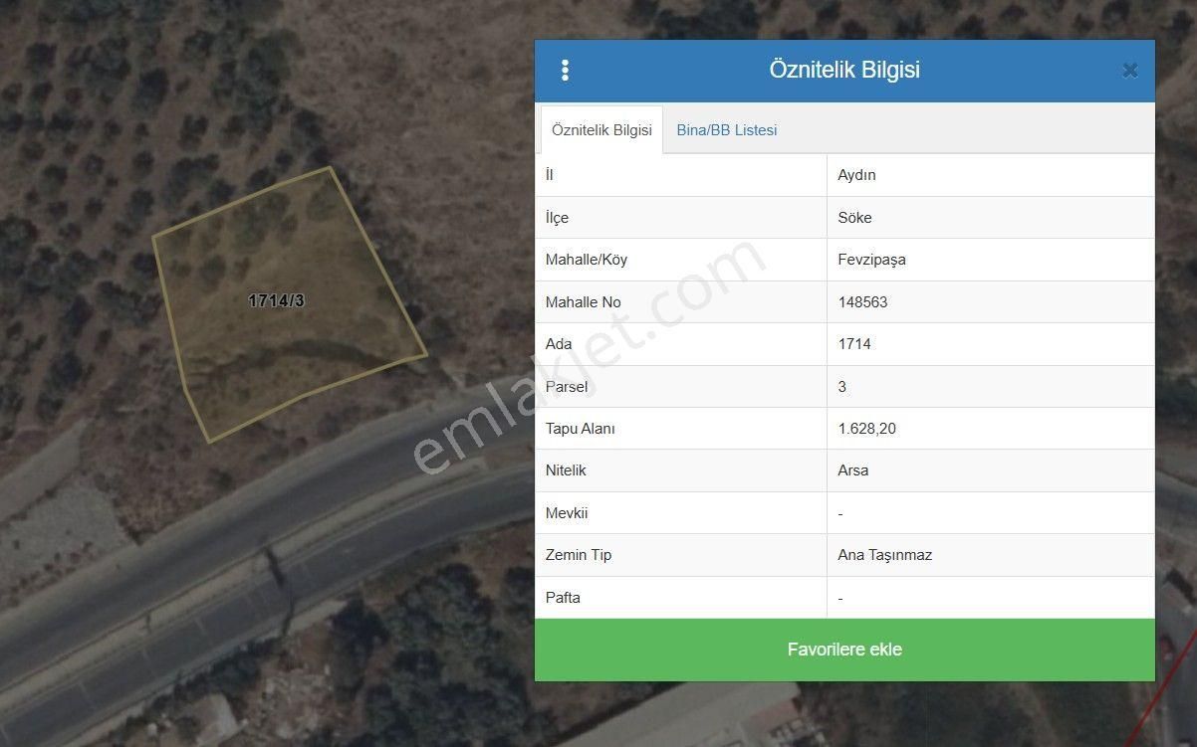Click the Öznitelik Bilgisi header title
The width and height of the screenshot is (1197, 747).
[x=844, y=71]
